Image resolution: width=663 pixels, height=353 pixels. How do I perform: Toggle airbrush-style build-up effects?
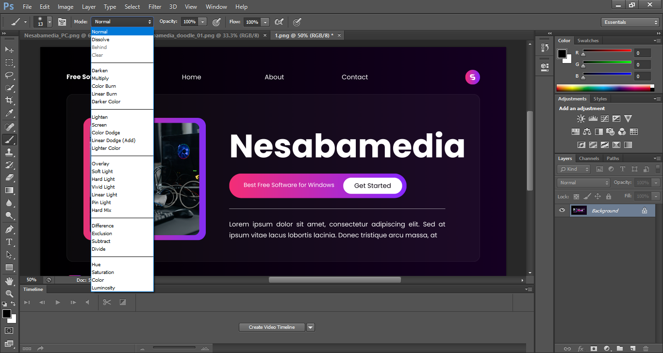click(x=279, y=22)
